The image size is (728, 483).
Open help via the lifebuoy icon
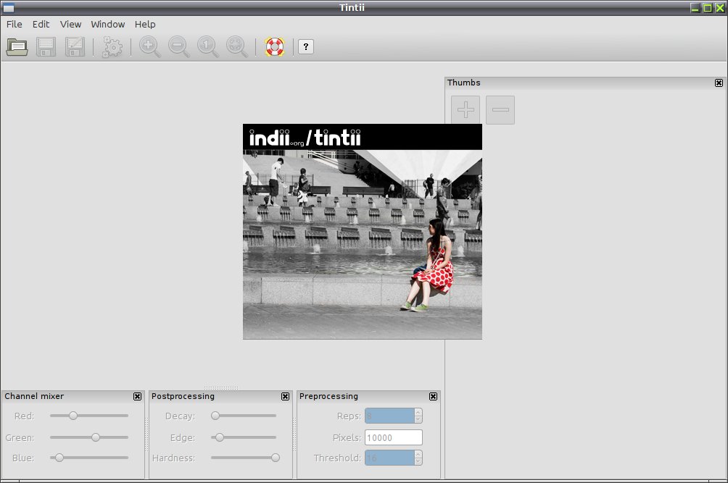coord(274,47)
